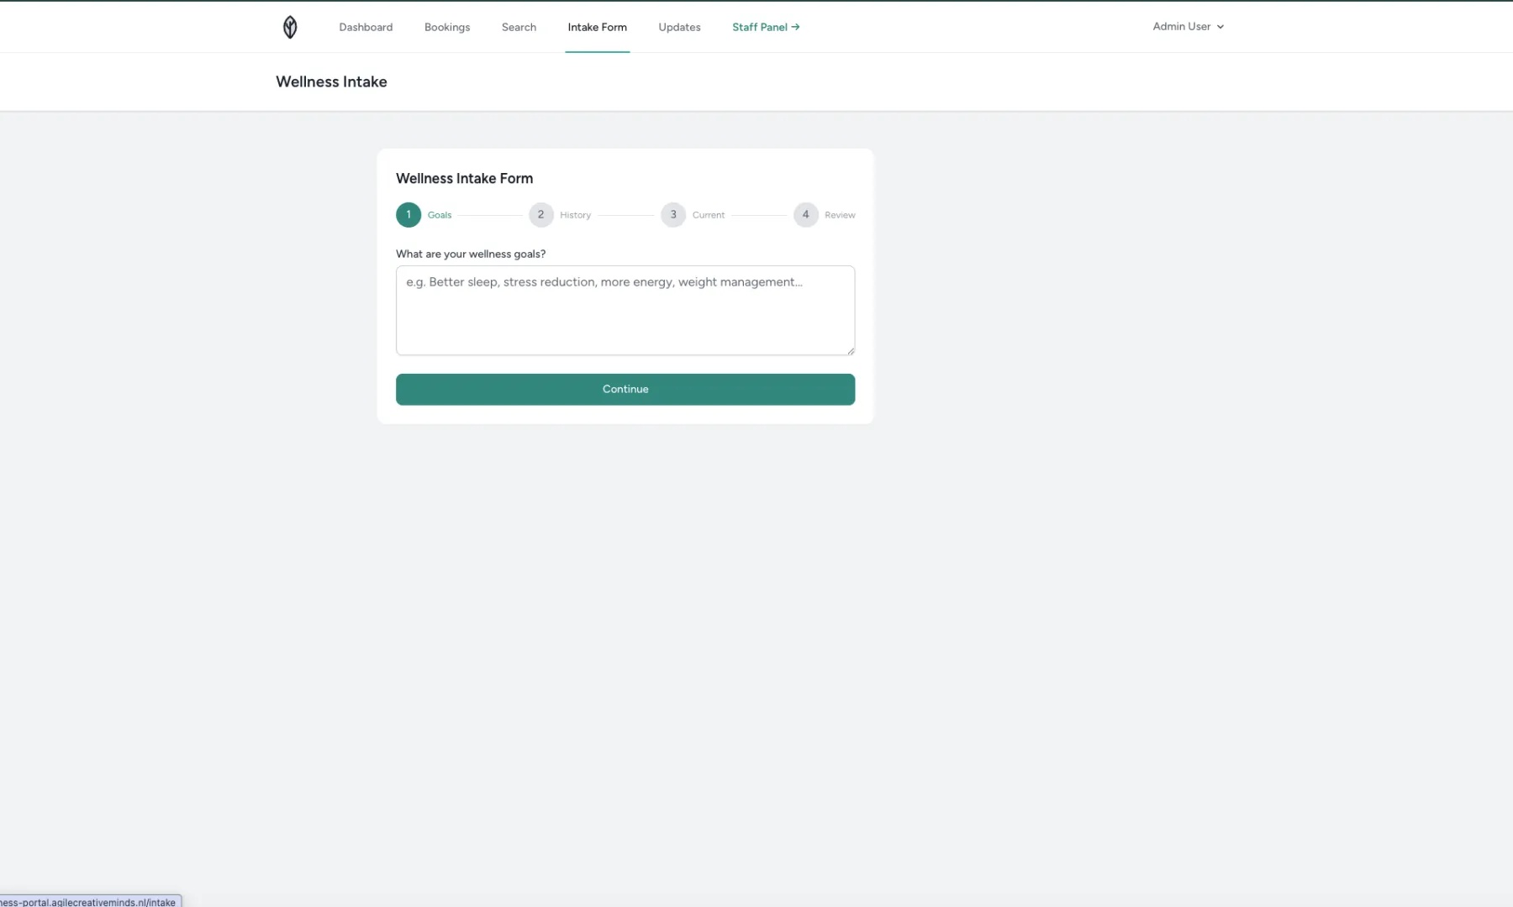
Task: Click the Continue button
Action: coord(625,389)
